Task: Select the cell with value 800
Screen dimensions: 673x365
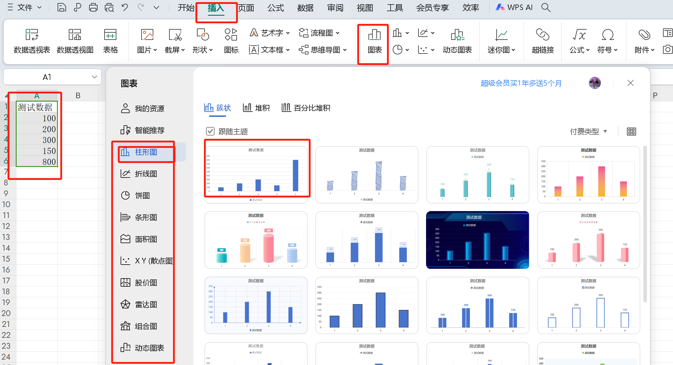Action: [x=37, y=161]
